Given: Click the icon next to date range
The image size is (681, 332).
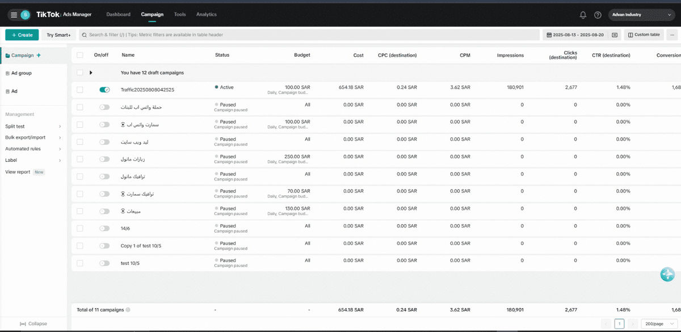Looking at the screenshot, I should point(615,35).
